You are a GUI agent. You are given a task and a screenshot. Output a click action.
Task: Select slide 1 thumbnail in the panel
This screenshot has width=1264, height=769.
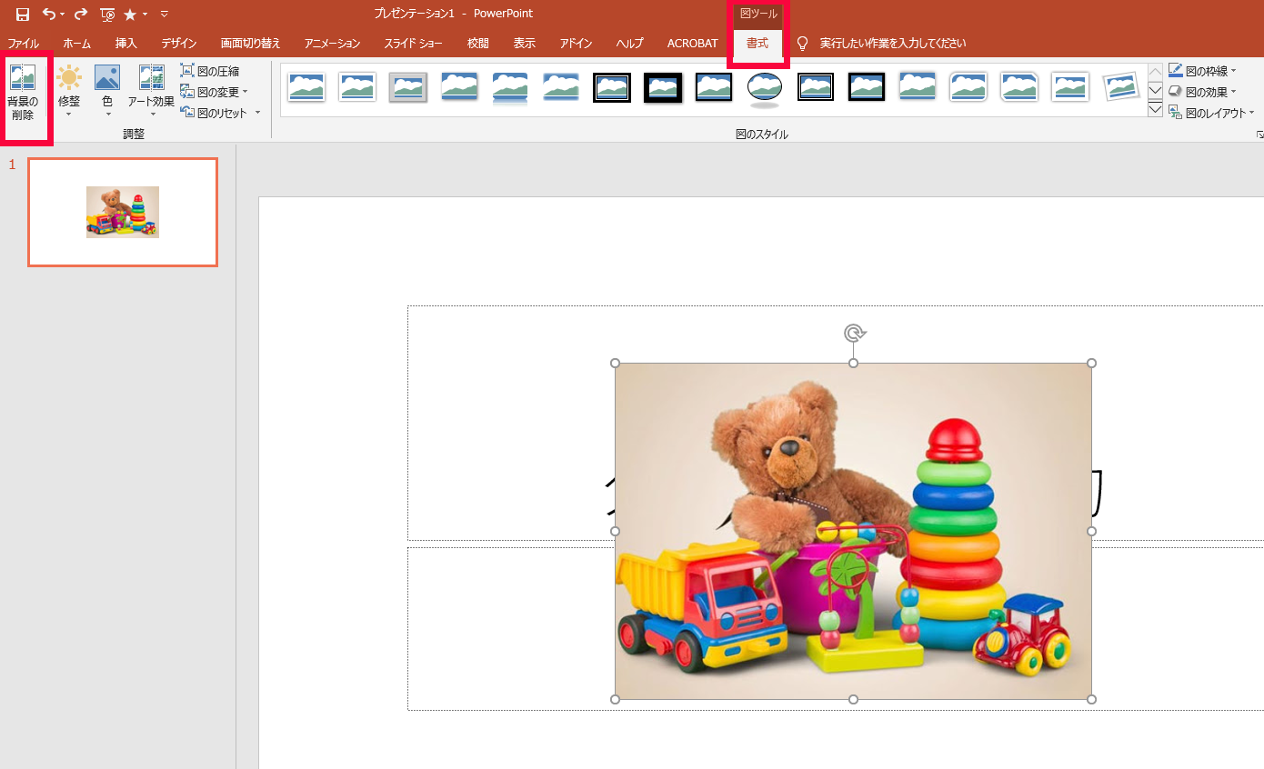tap(123, 212)
